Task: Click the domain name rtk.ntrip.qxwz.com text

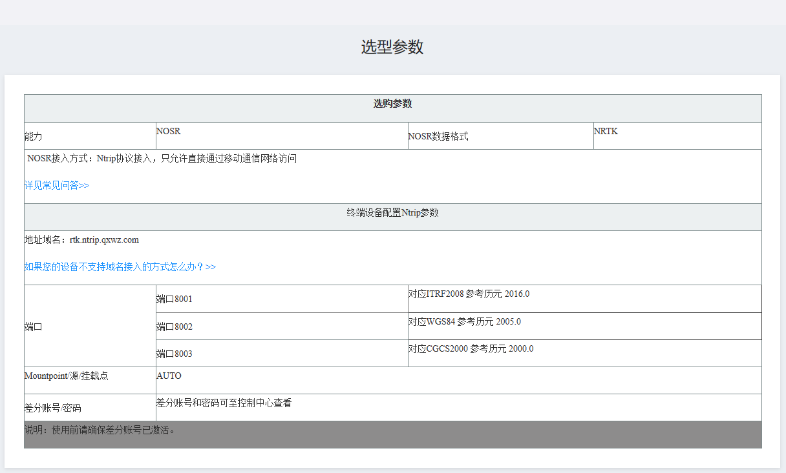Action: 81,239
